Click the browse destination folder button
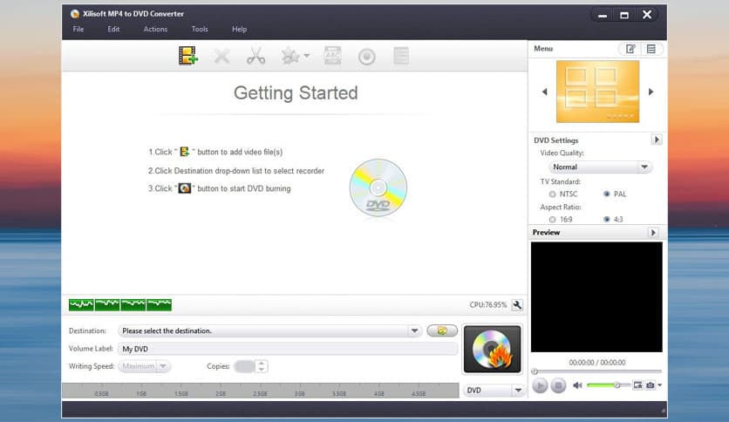The width and height of the screenshot is (729, 422). click(x=442, y=330)
